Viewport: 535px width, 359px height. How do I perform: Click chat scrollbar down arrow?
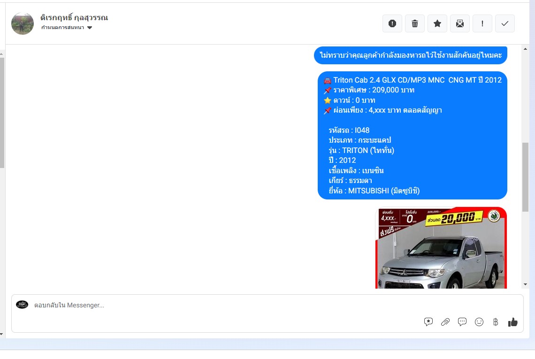coord(525,284)
